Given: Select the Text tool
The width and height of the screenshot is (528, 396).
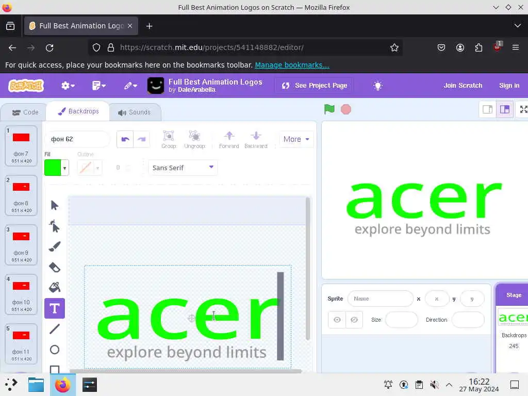Looking at the screenshot, I should pyautogui.click(x=55, y=308).
